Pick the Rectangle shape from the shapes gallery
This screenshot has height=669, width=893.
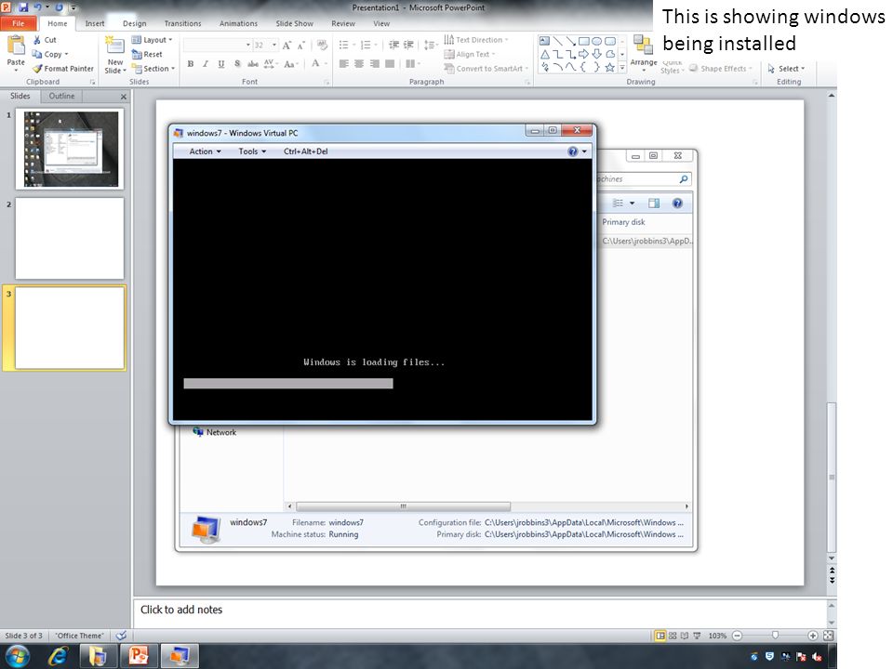(584, 41)
